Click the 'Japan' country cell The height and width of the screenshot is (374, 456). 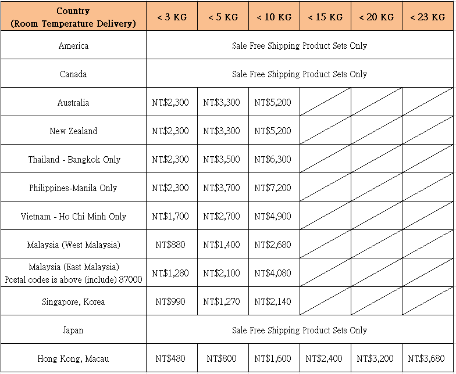[73, 330]
